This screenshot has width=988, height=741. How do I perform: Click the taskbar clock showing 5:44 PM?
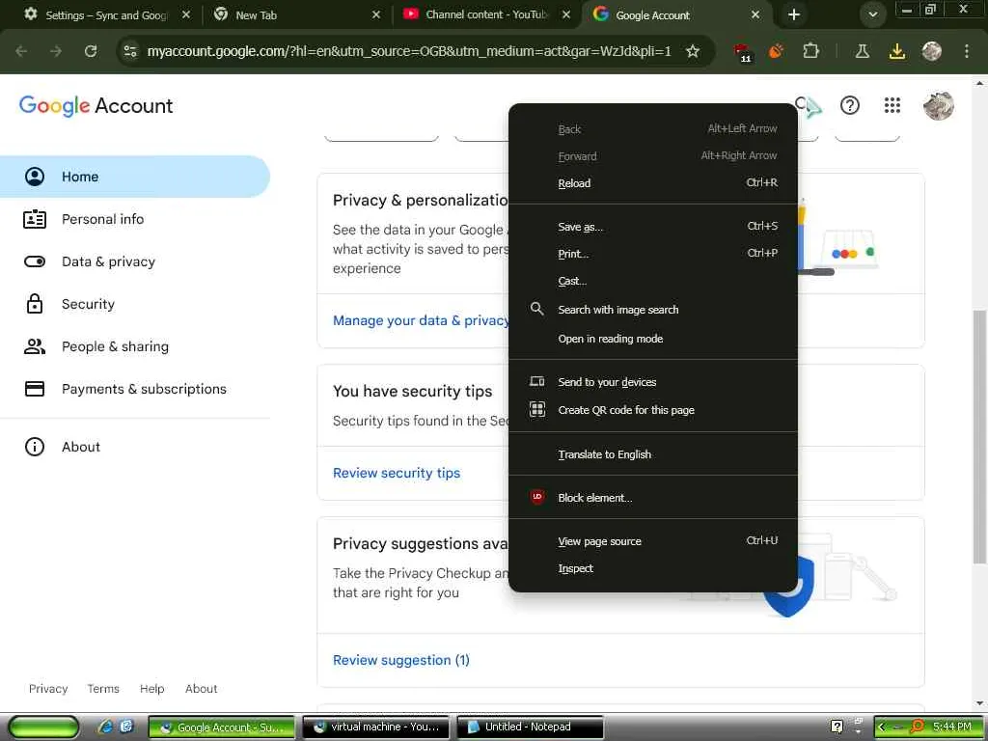[x=952, y=727]
